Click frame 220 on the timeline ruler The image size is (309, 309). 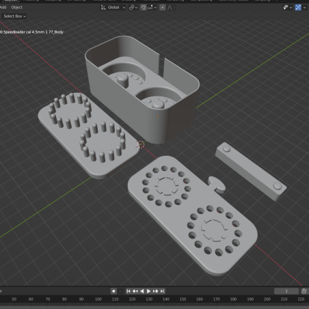pos(301,299)
